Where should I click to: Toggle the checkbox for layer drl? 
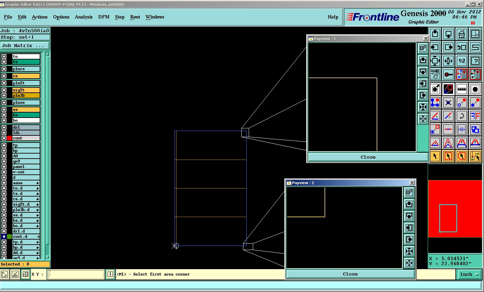click(x=4, y=127)
